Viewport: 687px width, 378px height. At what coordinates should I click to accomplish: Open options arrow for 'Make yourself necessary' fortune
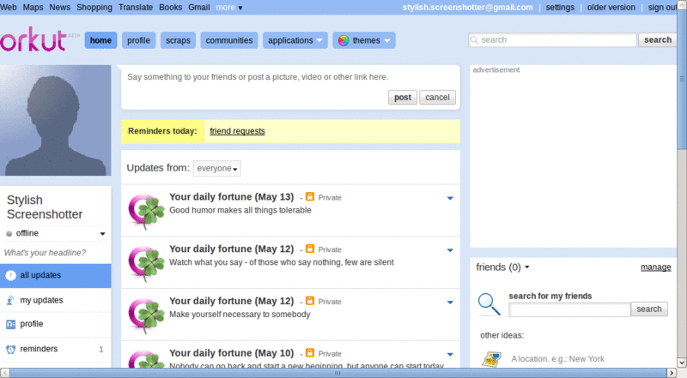450,303
